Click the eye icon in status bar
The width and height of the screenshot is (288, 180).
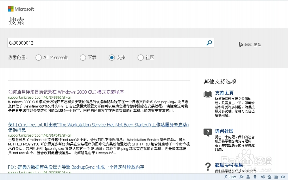click(x=283, y=177)
